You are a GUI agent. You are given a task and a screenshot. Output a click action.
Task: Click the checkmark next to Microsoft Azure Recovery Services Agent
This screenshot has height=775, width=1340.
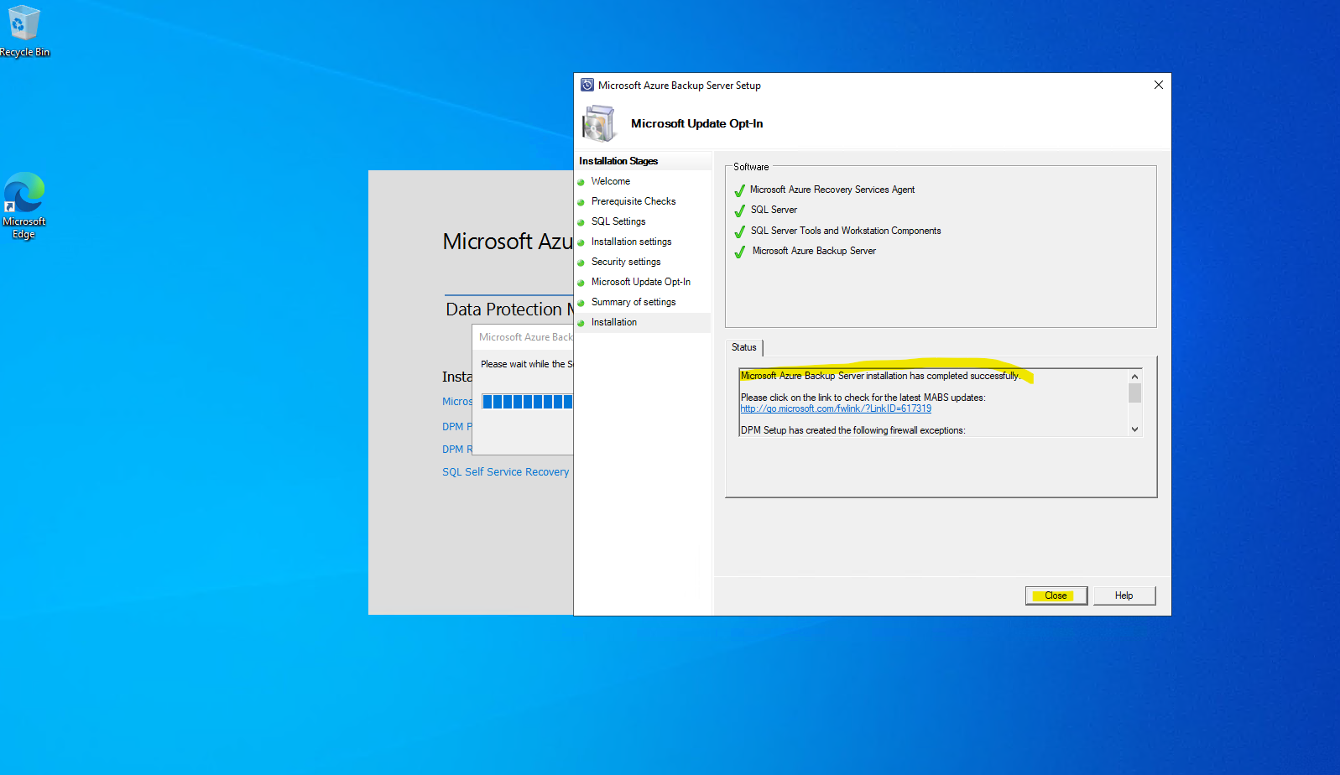(739, 190)
